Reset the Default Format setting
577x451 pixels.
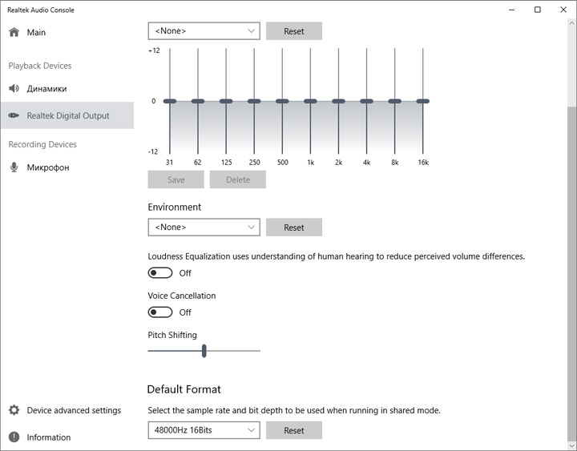tap(294, 430)
